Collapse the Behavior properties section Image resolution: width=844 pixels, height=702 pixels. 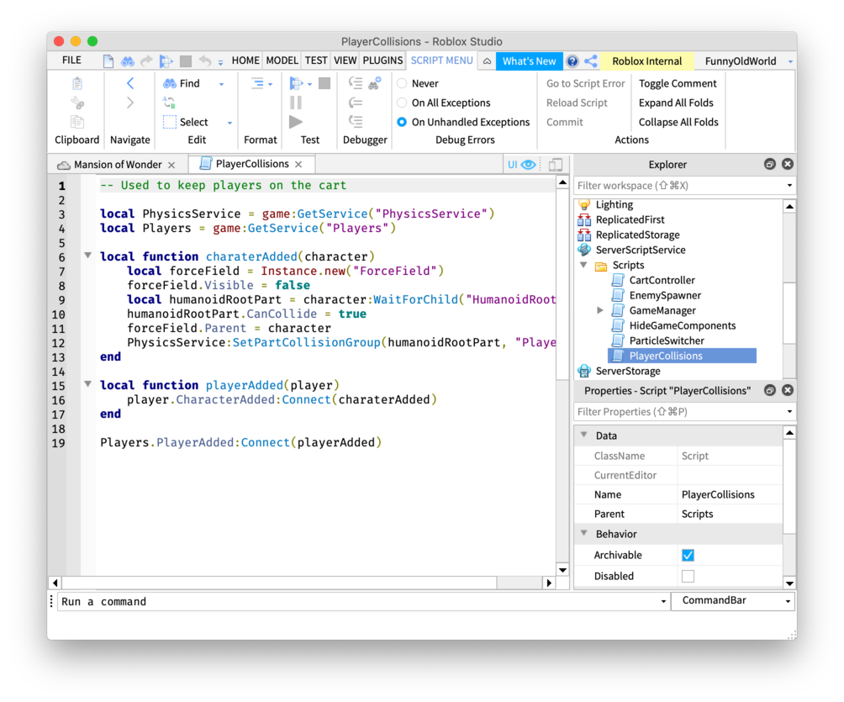(x=584, y=533)
